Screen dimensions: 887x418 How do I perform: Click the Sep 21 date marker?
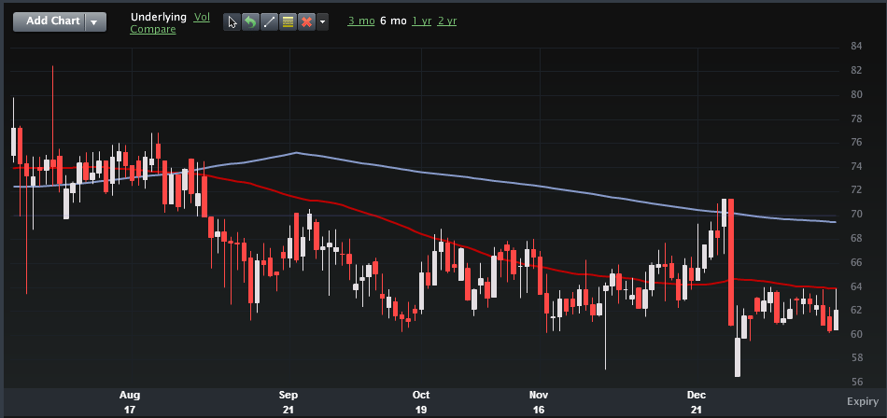(x=289, y=402)
